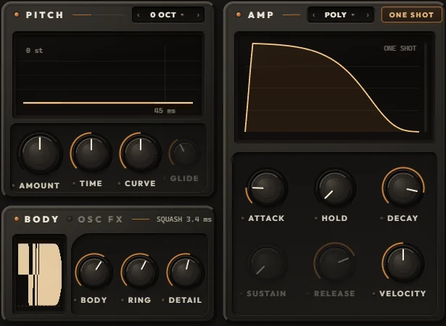Step to next voice mode after POLY
The height and width of the screenshot is (326, 446).
click(368, 14)
